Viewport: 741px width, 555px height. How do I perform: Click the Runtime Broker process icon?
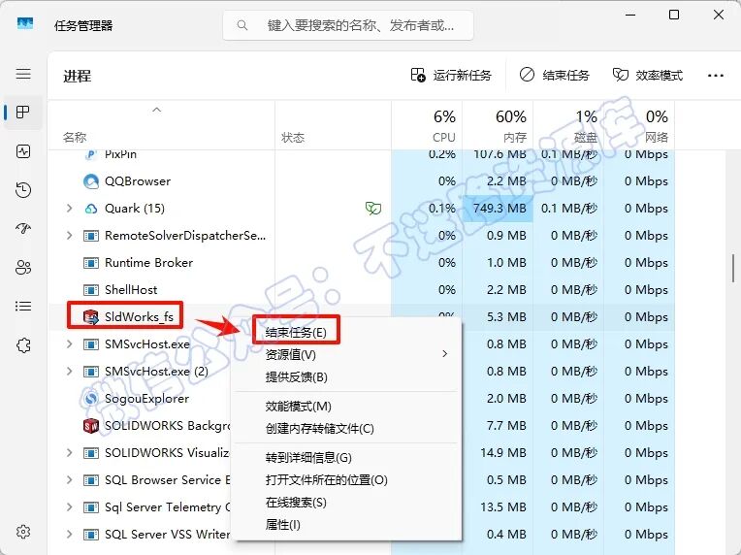click(91, 263)
